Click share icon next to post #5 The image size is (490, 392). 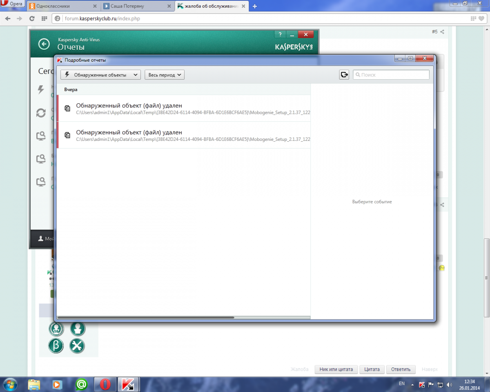tap(442, 32)
